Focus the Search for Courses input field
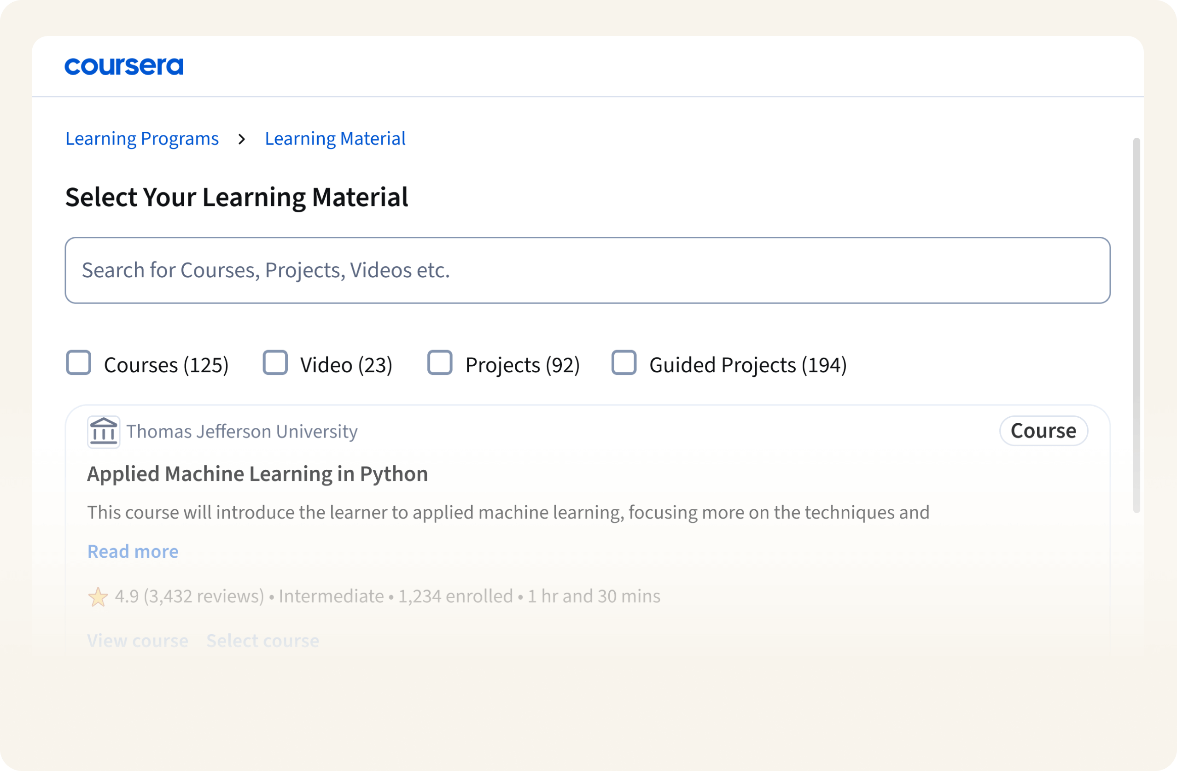This screenshot has height=771, width=1177. tap(588, 270)
